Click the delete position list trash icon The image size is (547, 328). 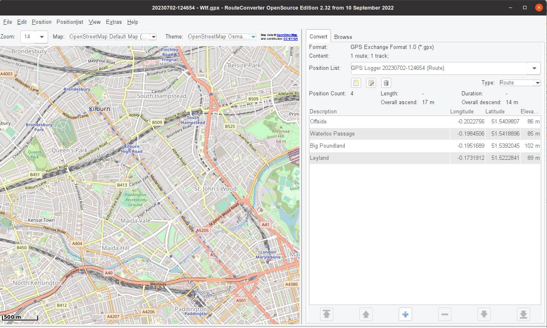coord(386,83)
